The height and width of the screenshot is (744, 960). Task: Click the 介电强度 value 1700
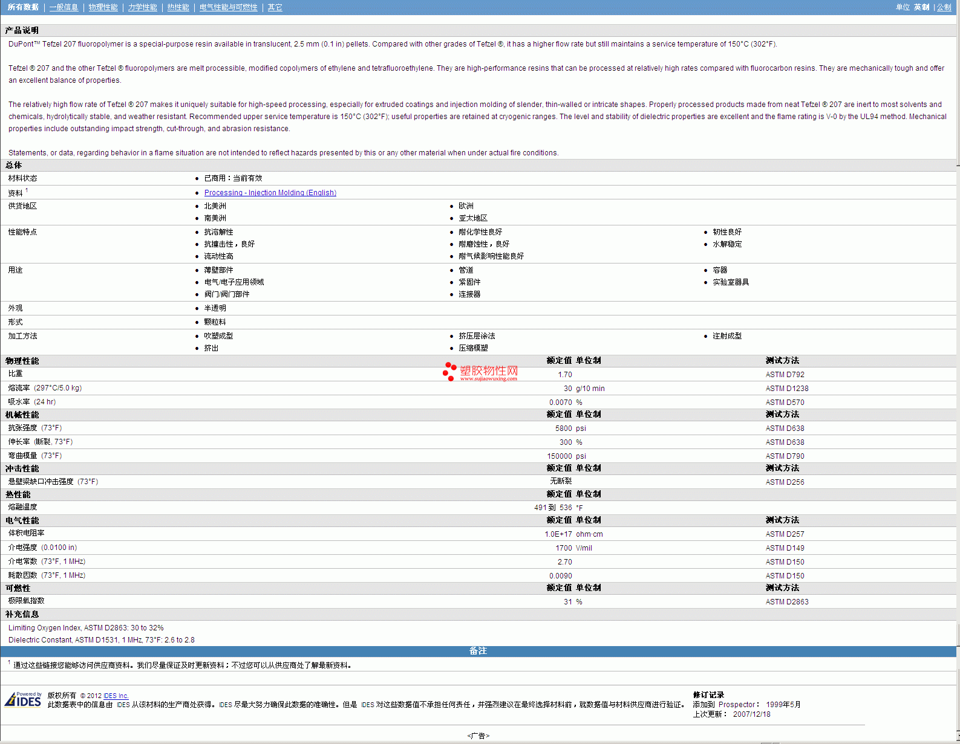564,548
